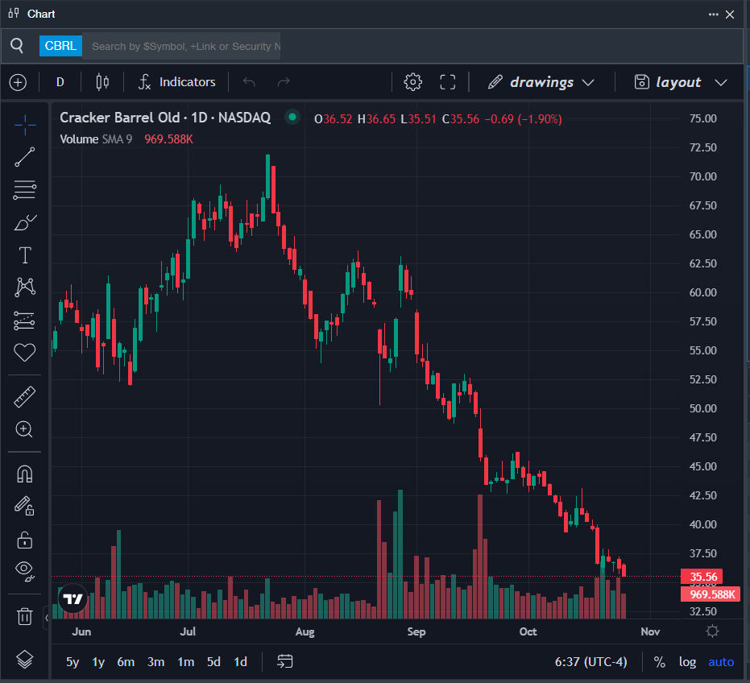Image resolution: width=750 pixels, height=683 pixels.
Task: Toggle magnet mode for drawings
Action: click(x=25, y=474)
